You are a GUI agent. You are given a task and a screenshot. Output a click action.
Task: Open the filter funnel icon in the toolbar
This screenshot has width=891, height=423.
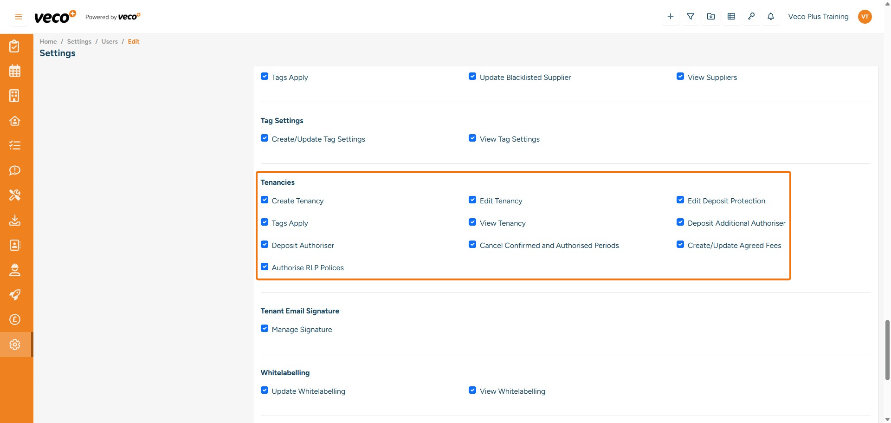pos(690,16)
